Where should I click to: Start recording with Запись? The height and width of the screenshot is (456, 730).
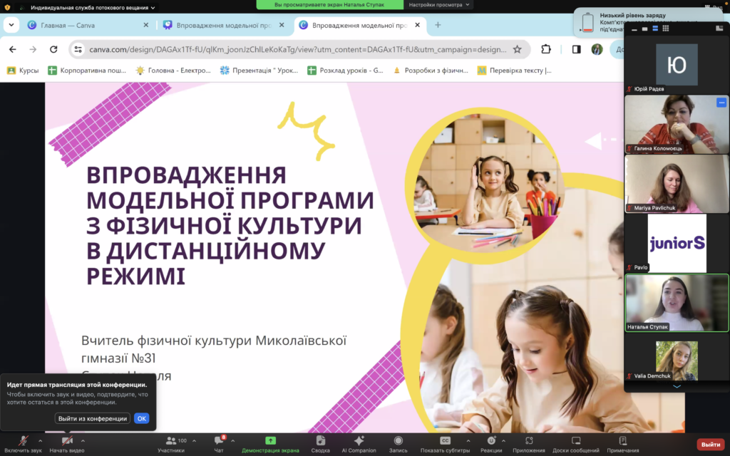click(x=398, y=445)
